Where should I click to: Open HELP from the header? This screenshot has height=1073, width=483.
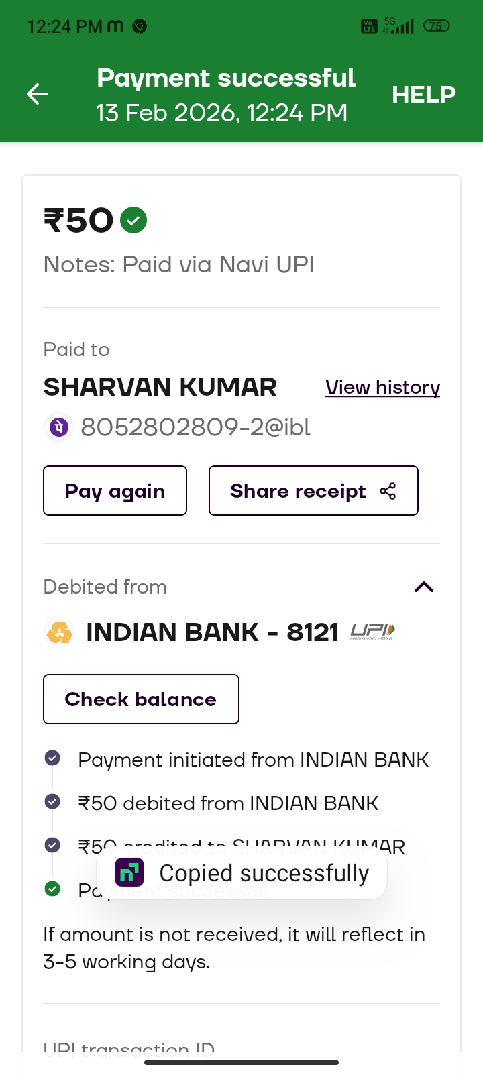click(x=423, y=95)
